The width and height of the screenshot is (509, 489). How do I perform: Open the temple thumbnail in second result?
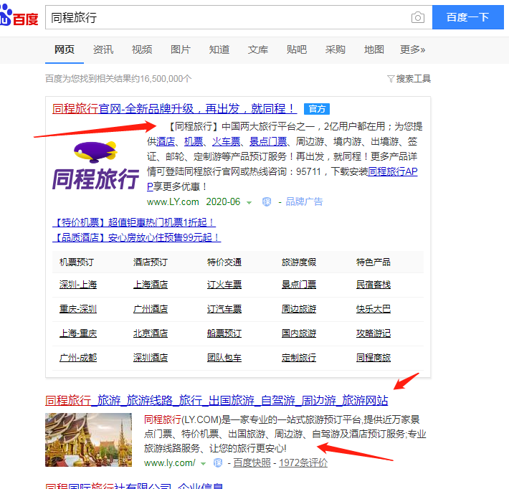point(89,440)
